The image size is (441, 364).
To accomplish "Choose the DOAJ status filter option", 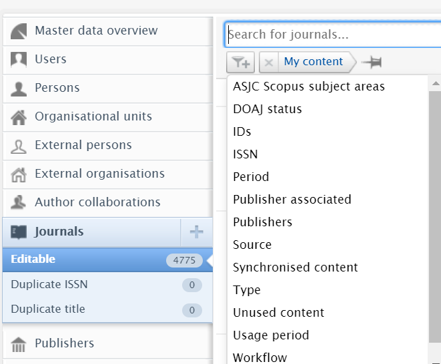I will pos(268,109).
